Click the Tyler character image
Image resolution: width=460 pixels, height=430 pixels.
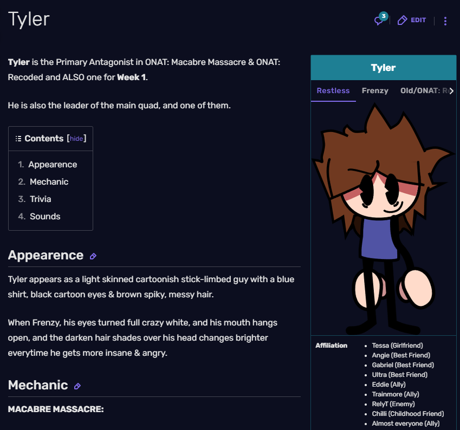(383, 218)
